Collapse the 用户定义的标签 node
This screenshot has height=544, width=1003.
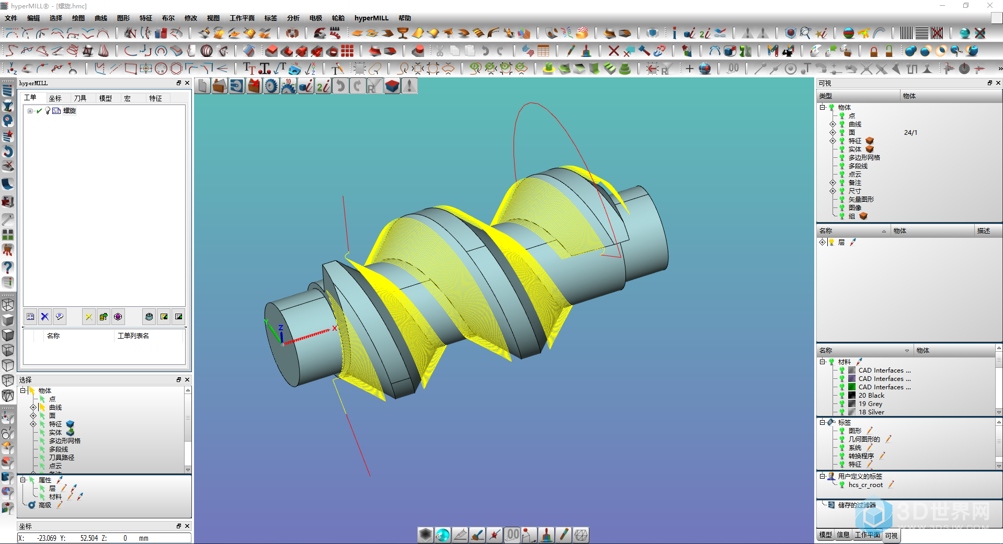click(x=823, y=477)
